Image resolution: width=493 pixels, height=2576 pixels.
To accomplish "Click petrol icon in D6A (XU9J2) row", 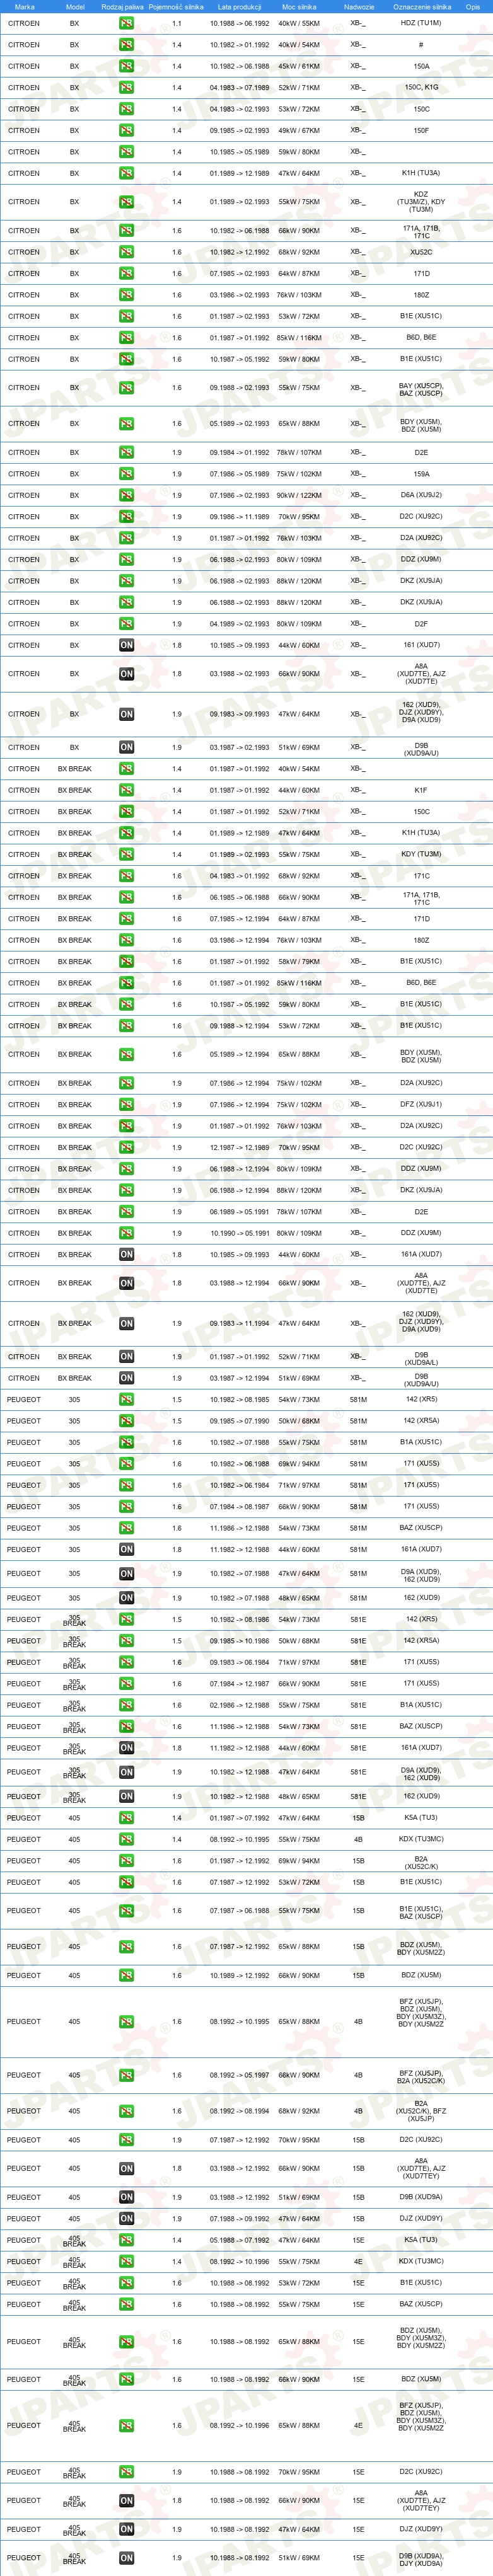I will click(x=126, y=495).
